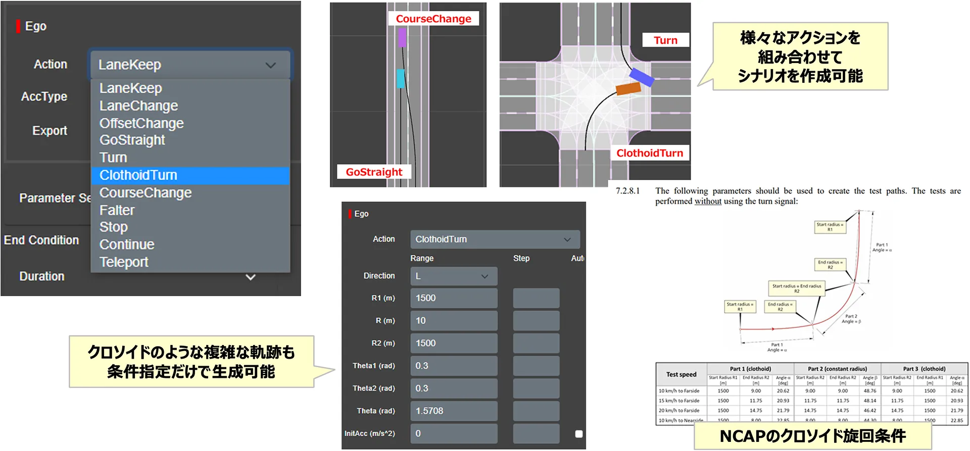
Task: Expand the ClothoidTurn Action combo box
Action: tap(494, 239)
